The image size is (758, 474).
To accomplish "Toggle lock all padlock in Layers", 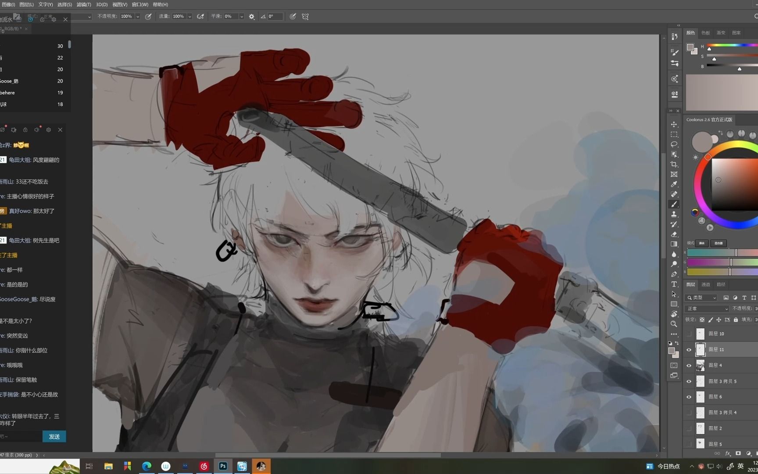I will [736, 320].
